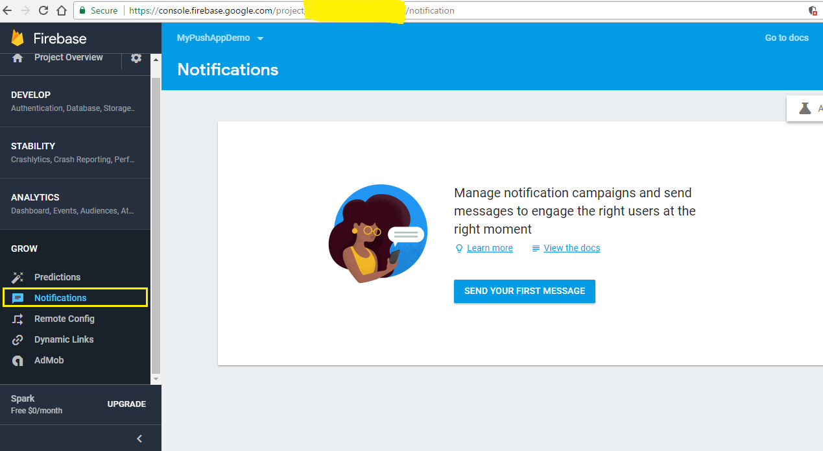Image resolution: width=823 pixels, height=451 pixels.
Task: Click 'Manage notification campaigns' description text
Action: coord(575,211)
